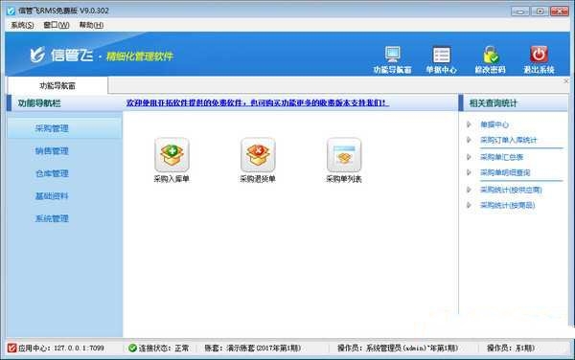The width and height of the screenshot is (575, 360).
Task: Select 采购管理 in navigation bar
Action: 64,128
